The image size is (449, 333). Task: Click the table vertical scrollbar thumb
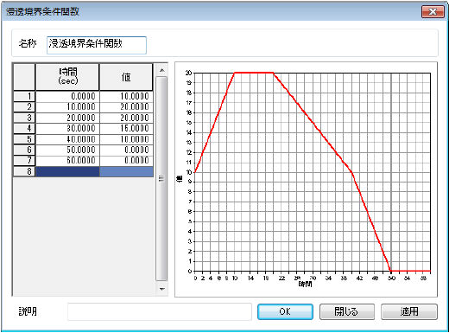click(161, 178)
